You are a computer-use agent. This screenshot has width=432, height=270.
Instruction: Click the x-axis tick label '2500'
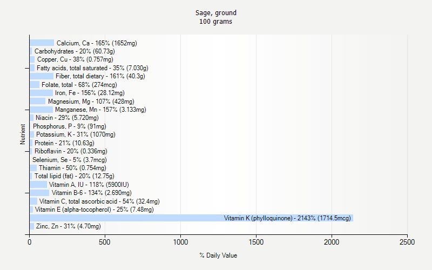pyautogui.click(x=407, y=242)
